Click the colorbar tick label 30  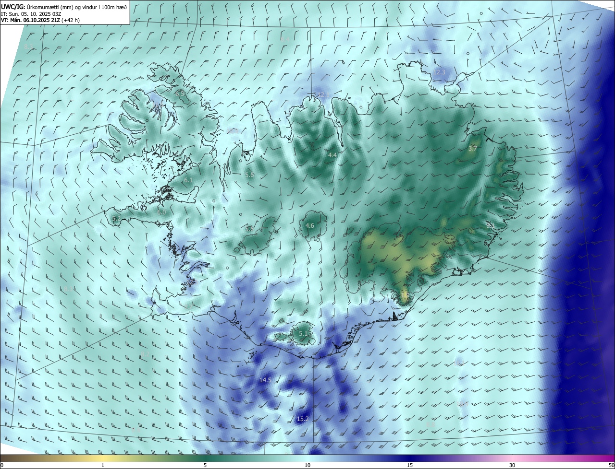point(512,465)
